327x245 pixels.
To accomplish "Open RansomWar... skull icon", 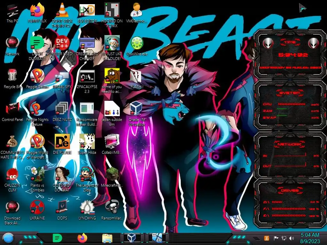I will click(x=112, y=211).
